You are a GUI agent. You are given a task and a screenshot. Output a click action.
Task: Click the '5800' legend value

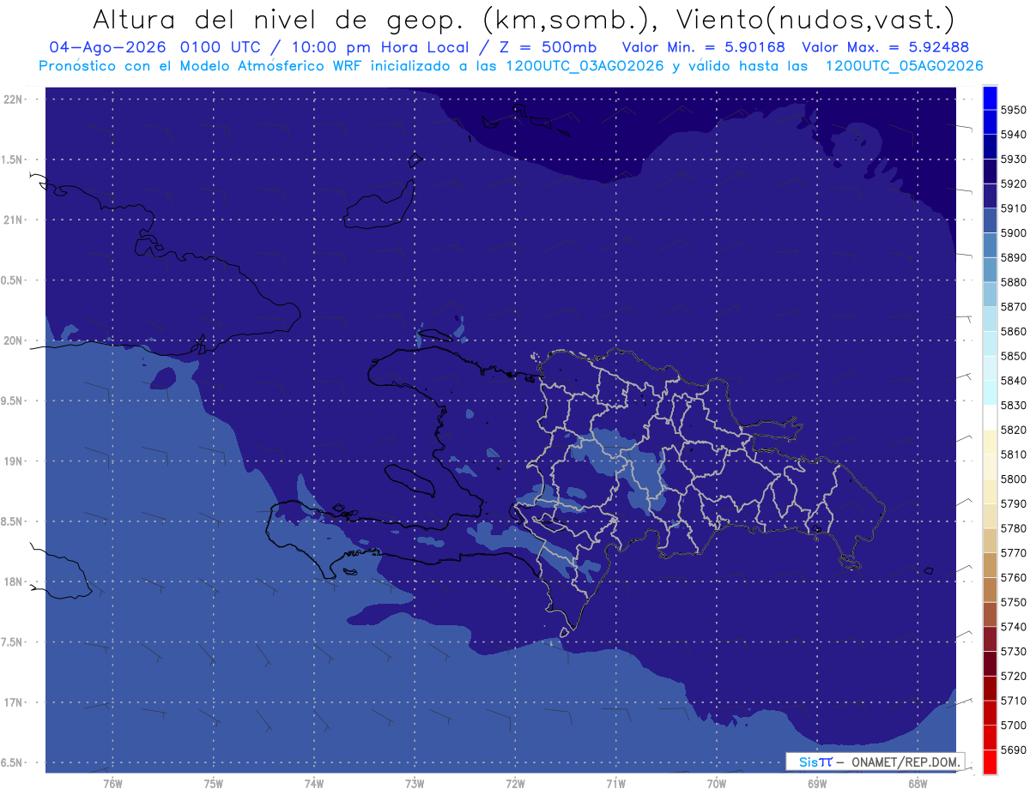[1014, 479]
